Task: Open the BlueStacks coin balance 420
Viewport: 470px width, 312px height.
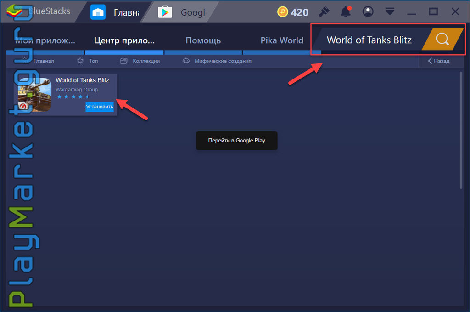Action: point(293,12)
